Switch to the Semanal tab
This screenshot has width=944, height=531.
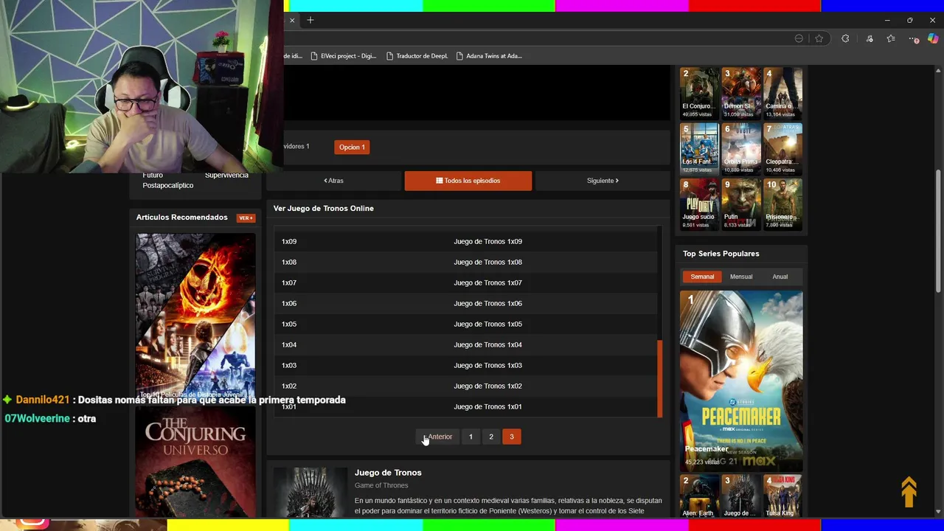coord(702,277)
